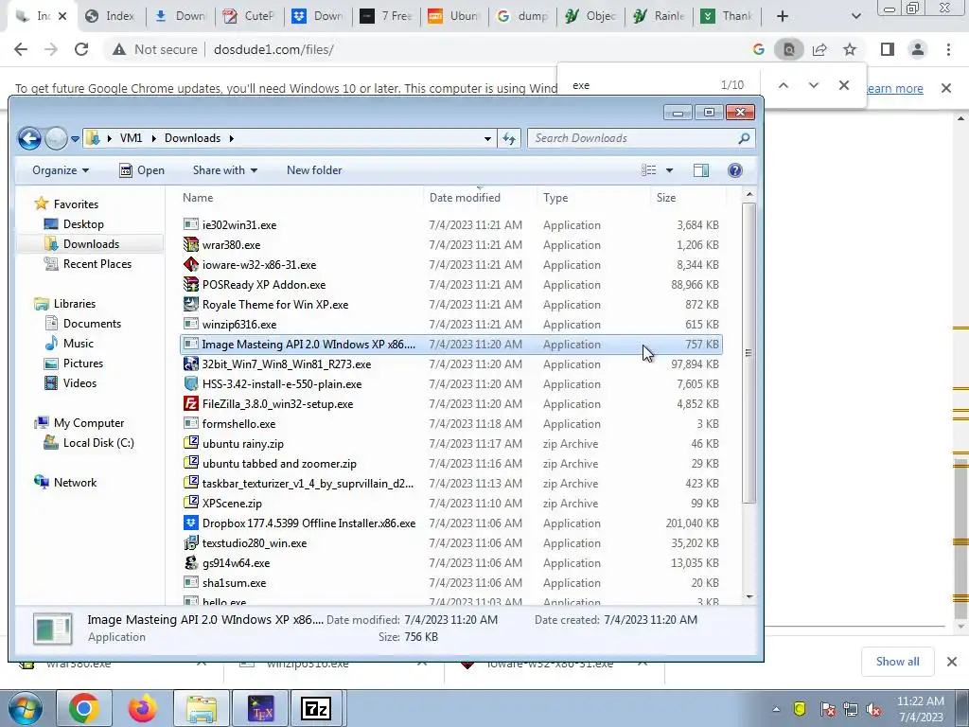The width and height of the screenshot is (969, 727).
Task: Click Chrome's back arrow
Action: tap(21, 49)
